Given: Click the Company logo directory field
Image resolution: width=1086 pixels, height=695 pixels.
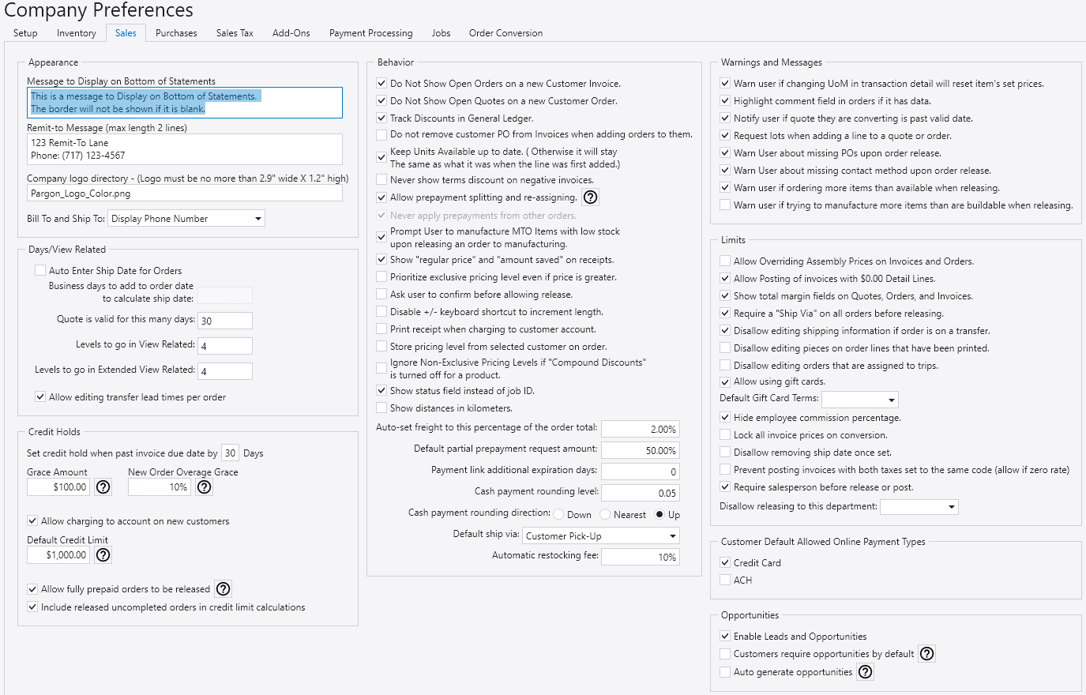Looking at the screenshot, I should pos(185,193).
